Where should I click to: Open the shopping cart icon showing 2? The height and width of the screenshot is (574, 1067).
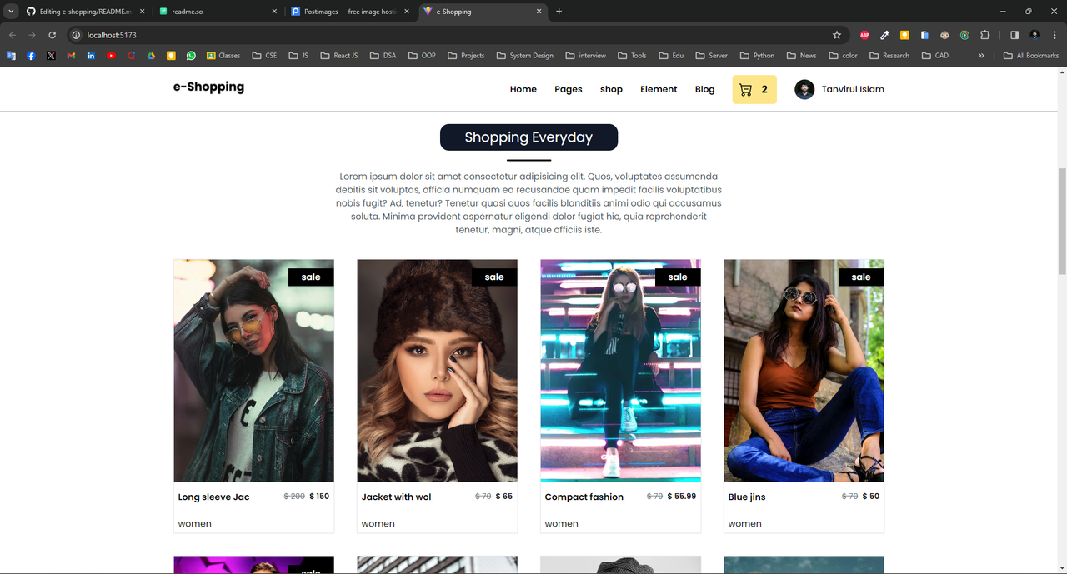(754, 90)
